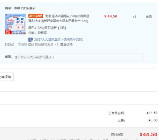Click the 有货 stock status
The width and height of the screenshot is (159, 140).
click(x=149, y=17)
